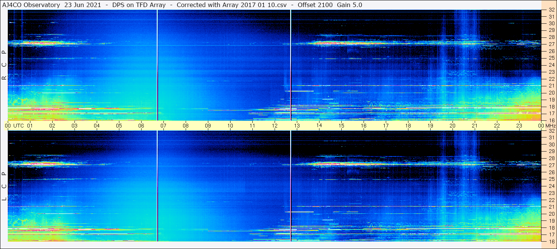Image resolution: width=557 pixels, height=249 pixels.
Task: Click the "20" hour tick on time axis
Action: pos(452,126)
